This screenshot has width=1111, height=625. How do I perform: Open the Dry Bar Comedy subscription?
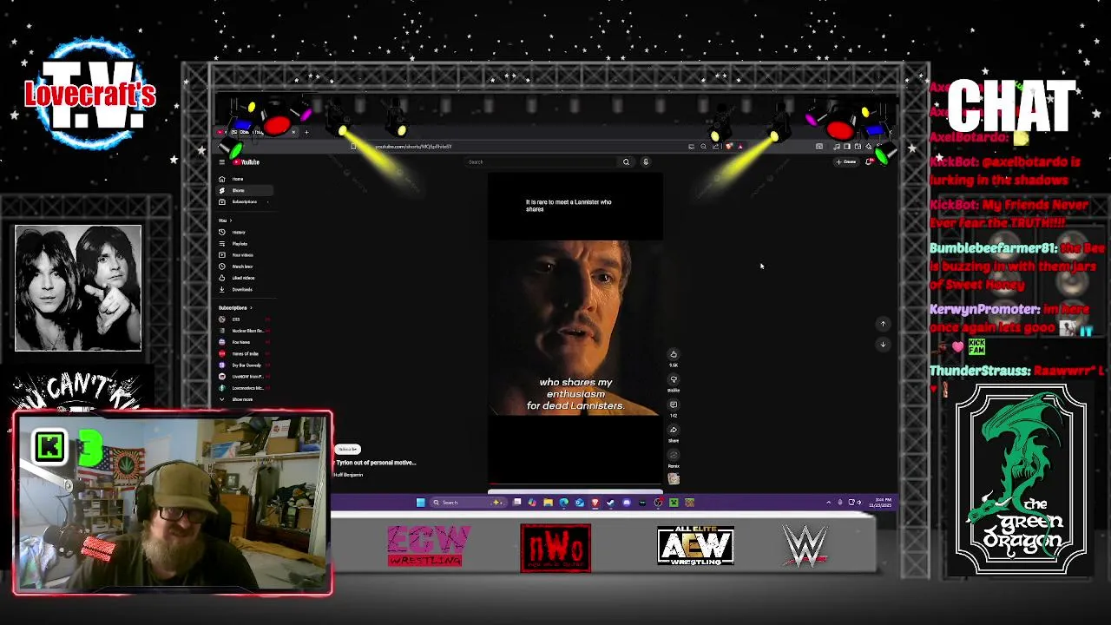pyautogui.click(x=244, y=365)
